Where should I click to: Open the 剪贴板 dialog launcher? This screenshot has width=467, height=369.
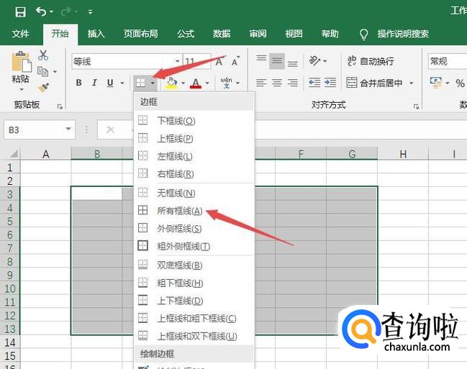[x=60, y=106]
